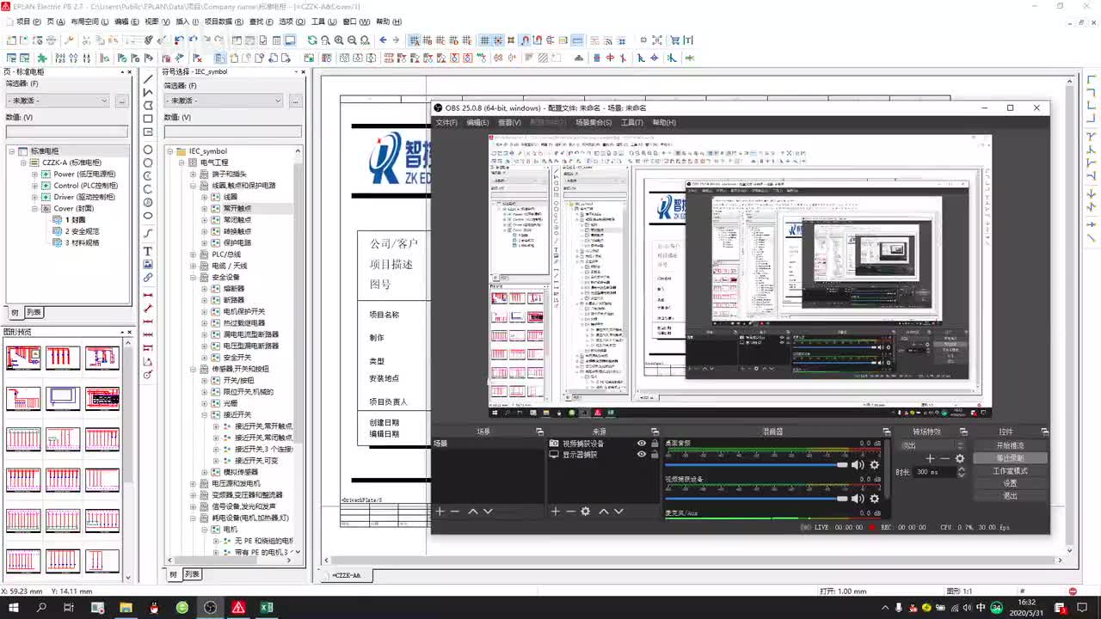
Task: Insert a hyperlink with the link tool
Action: tap(148, 278)
